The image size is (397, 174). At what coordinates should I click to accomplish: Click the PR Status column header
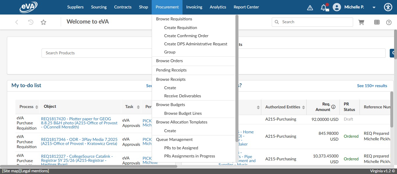349,107
